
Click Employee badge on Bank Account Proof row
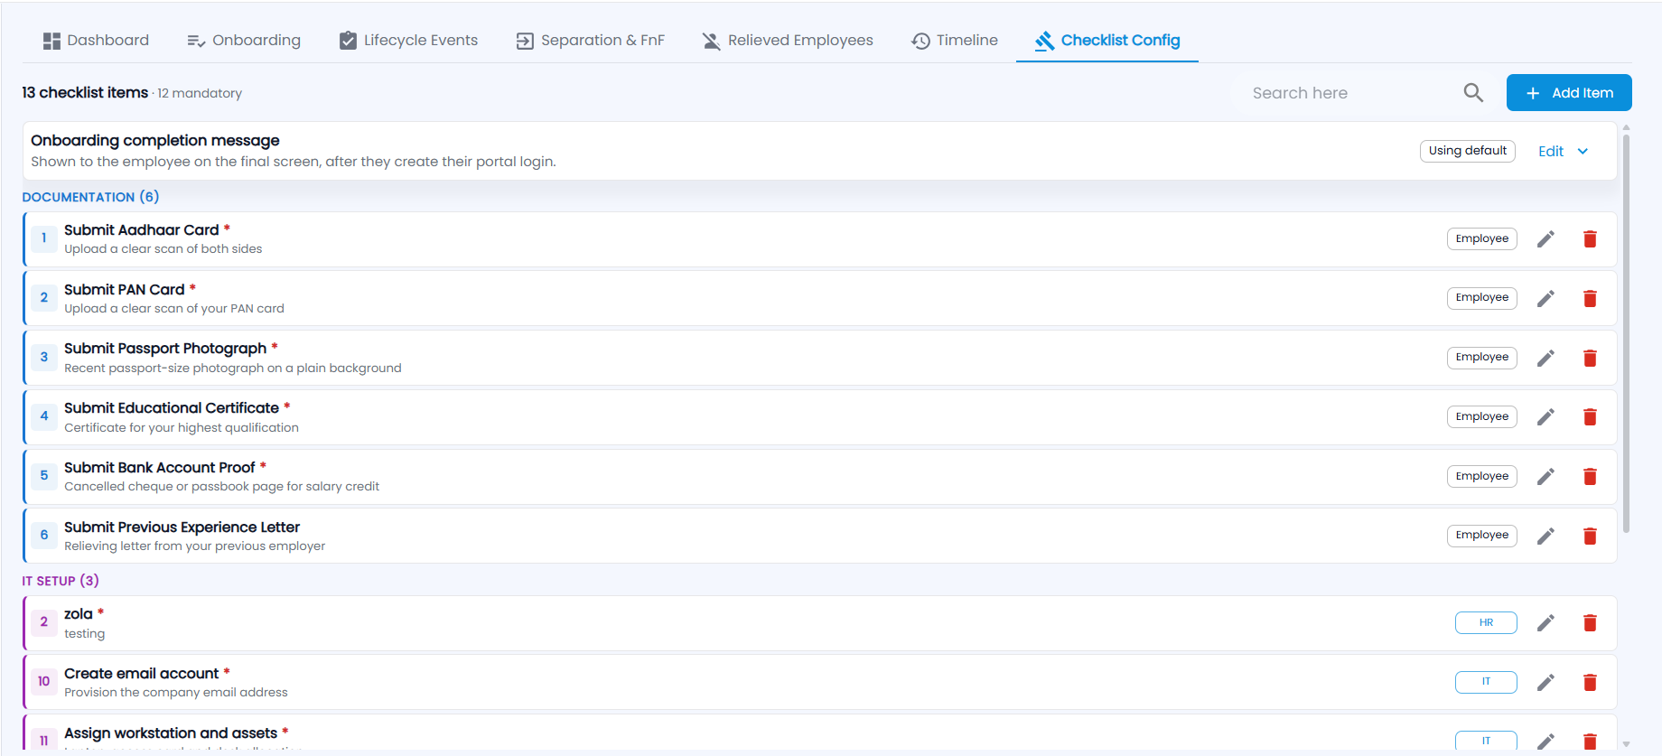pos(1482,476)
